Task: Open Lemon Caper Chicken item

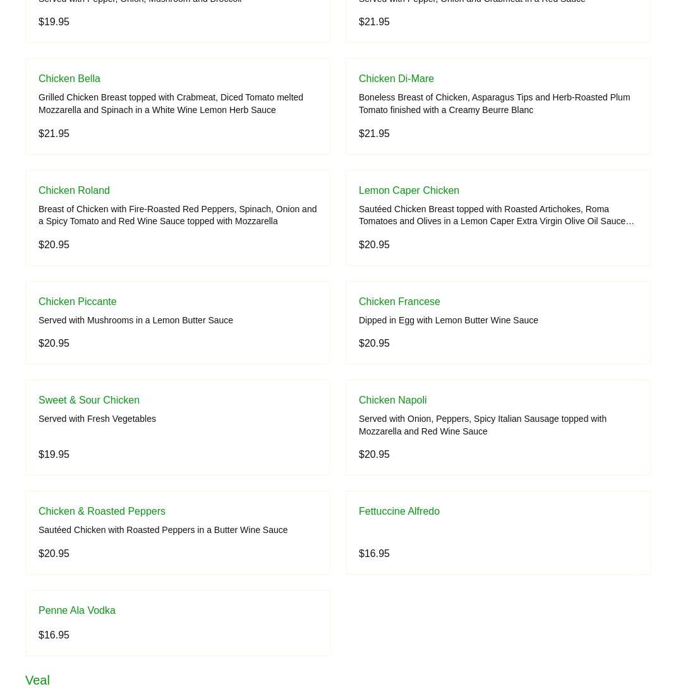Action: coord(409,190)
